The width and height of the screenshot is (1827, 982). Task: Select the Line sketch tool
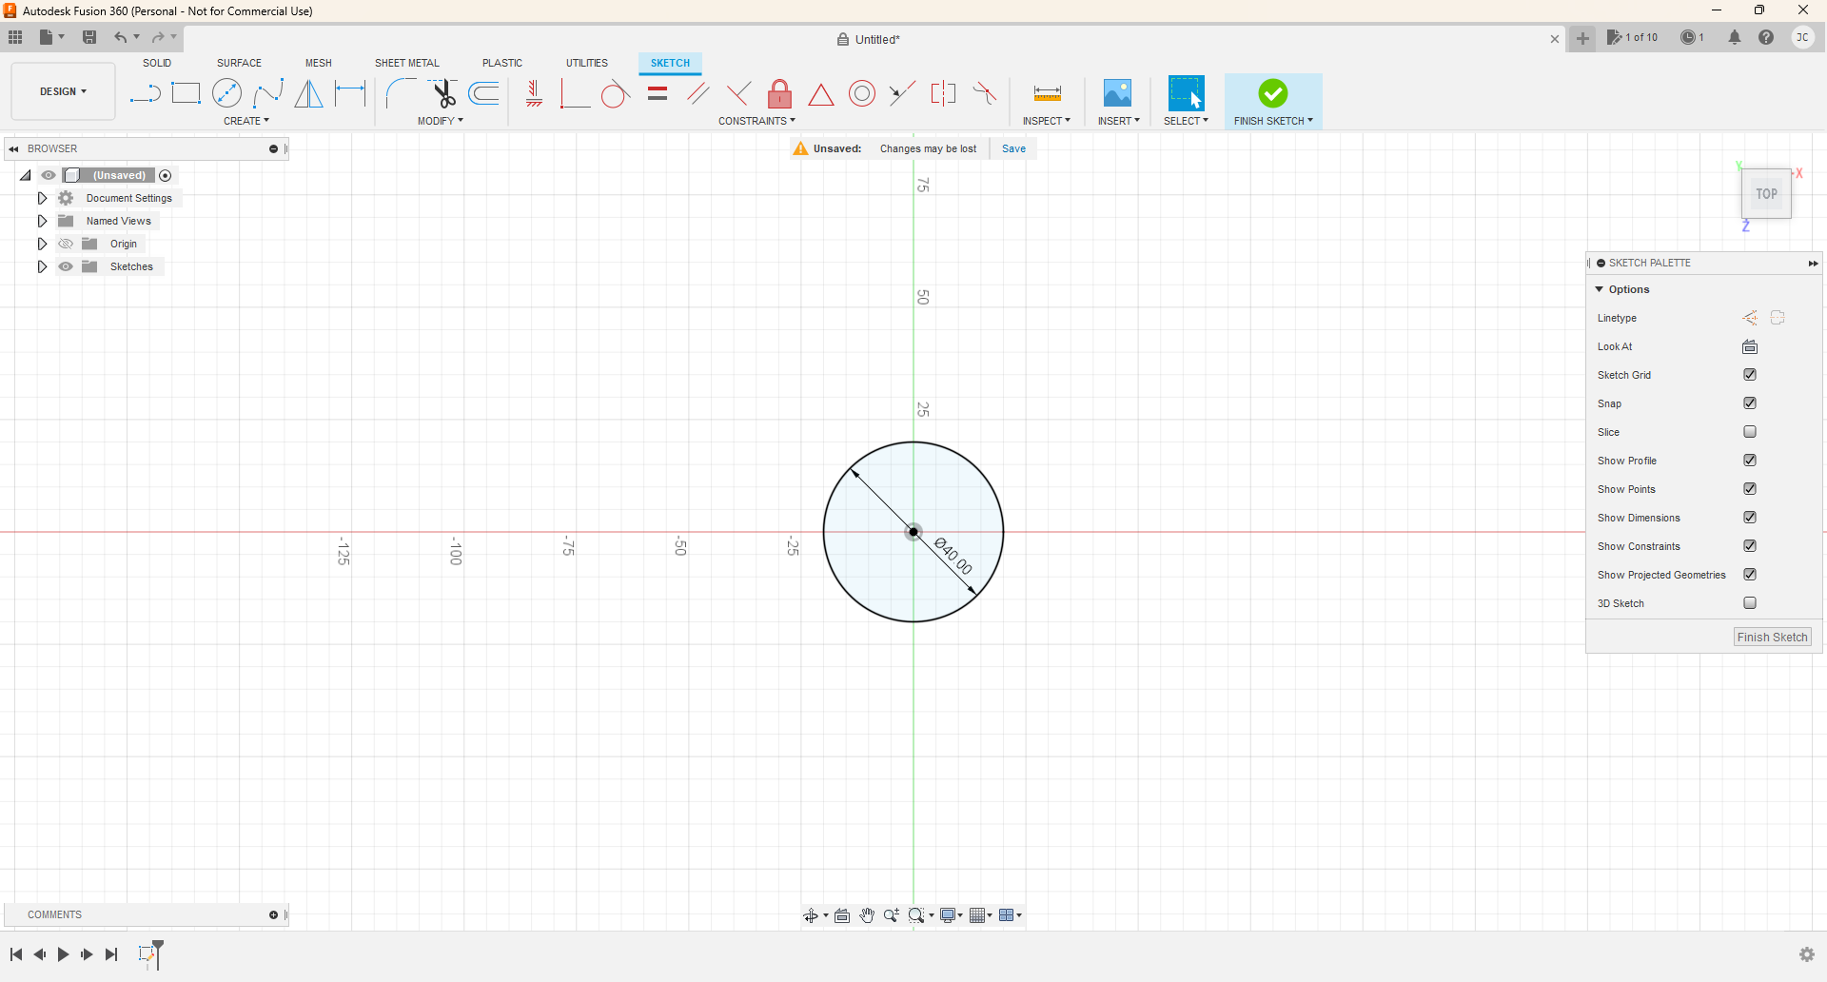[x=145, y=93]
